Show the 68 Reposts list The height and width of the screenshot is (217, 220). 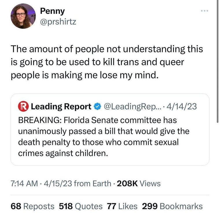tap(32, 206)
